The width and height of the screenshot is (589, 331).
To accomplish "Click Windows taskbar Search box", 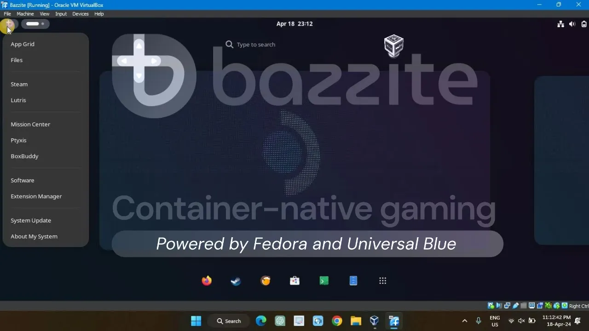I will coord(229,321).
